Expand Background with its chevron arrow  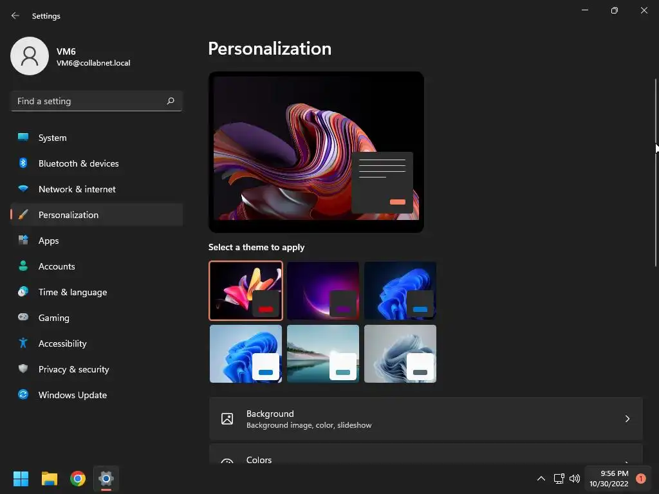point(627,419)
